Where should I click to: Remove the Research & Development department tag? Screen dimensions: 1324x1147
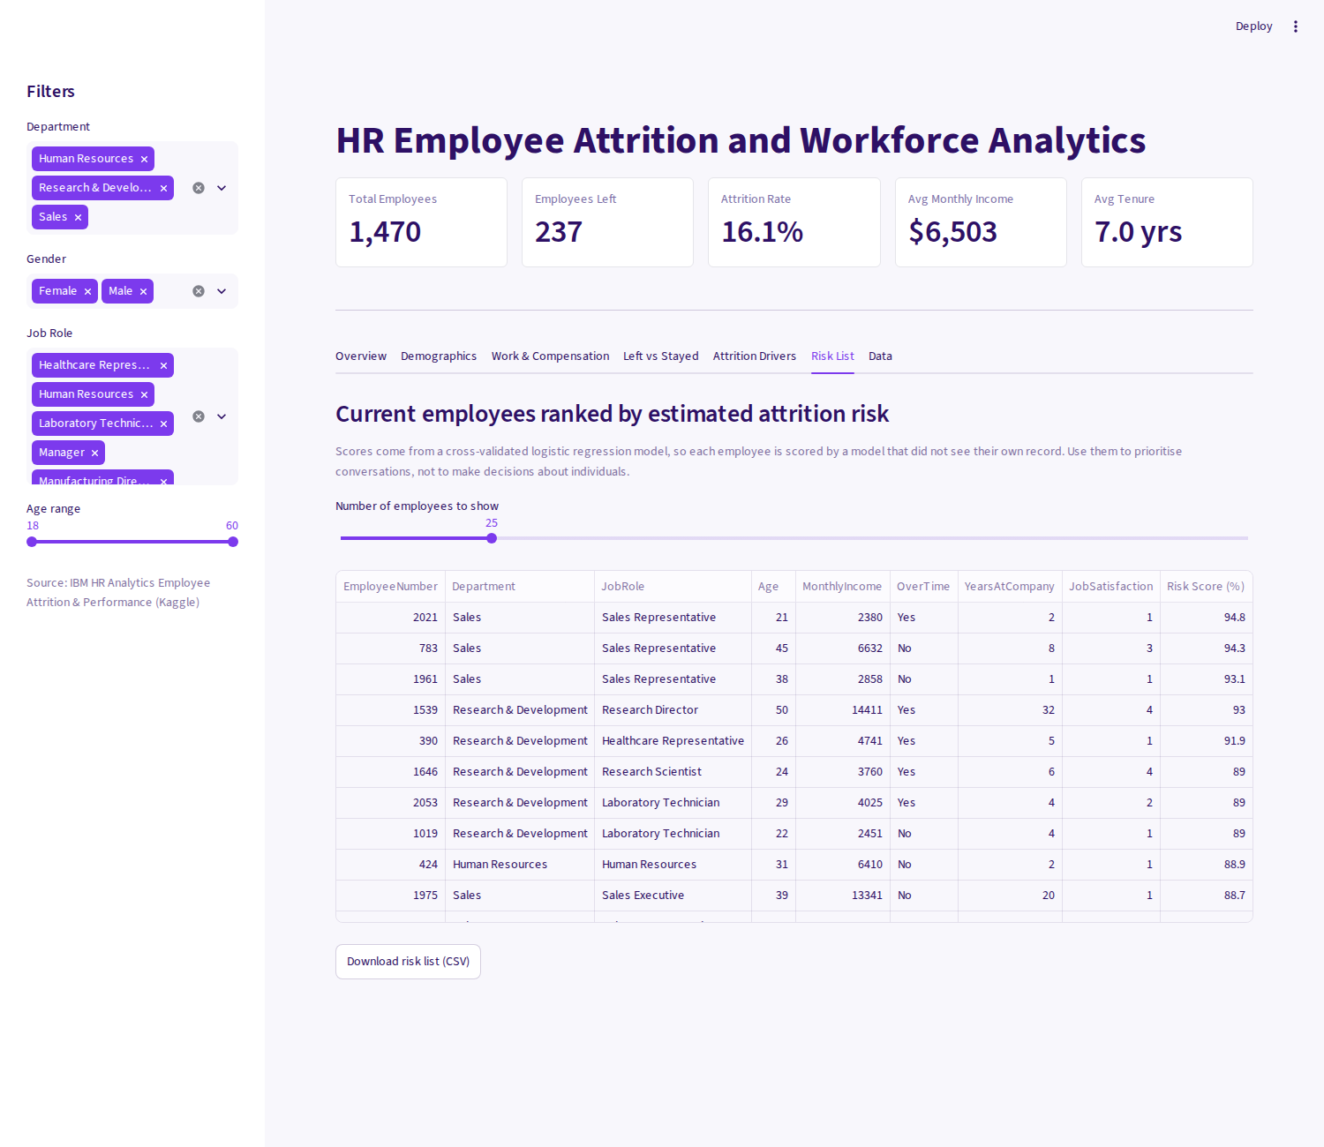[x=163, y=189]
